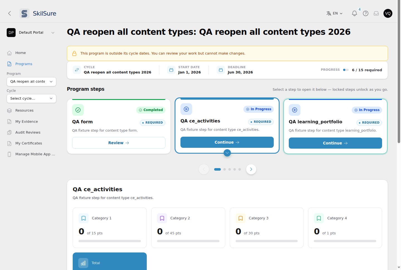Image resolution: width=401 pixels, height=270 pixels.
Task: Click the cycle swap arrows icon
Action: [x=77, y=70]
